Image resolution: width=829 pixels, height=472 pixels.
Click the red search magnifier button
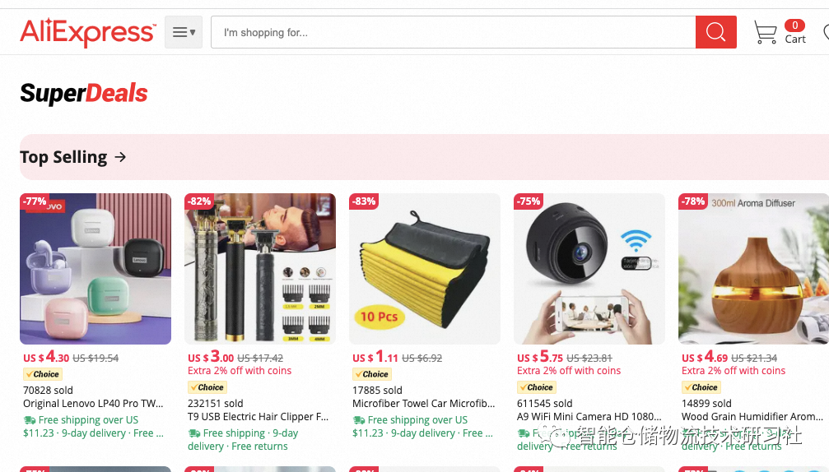pyautogui.click(x=716, y=32)
